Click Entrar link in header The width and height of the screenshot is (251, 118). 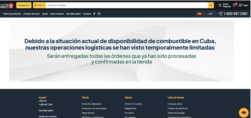pos(226,4)
